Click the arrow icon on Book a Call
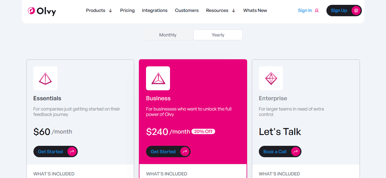The width and height of the screenshot is (386, 178). [x=296, y=152]
